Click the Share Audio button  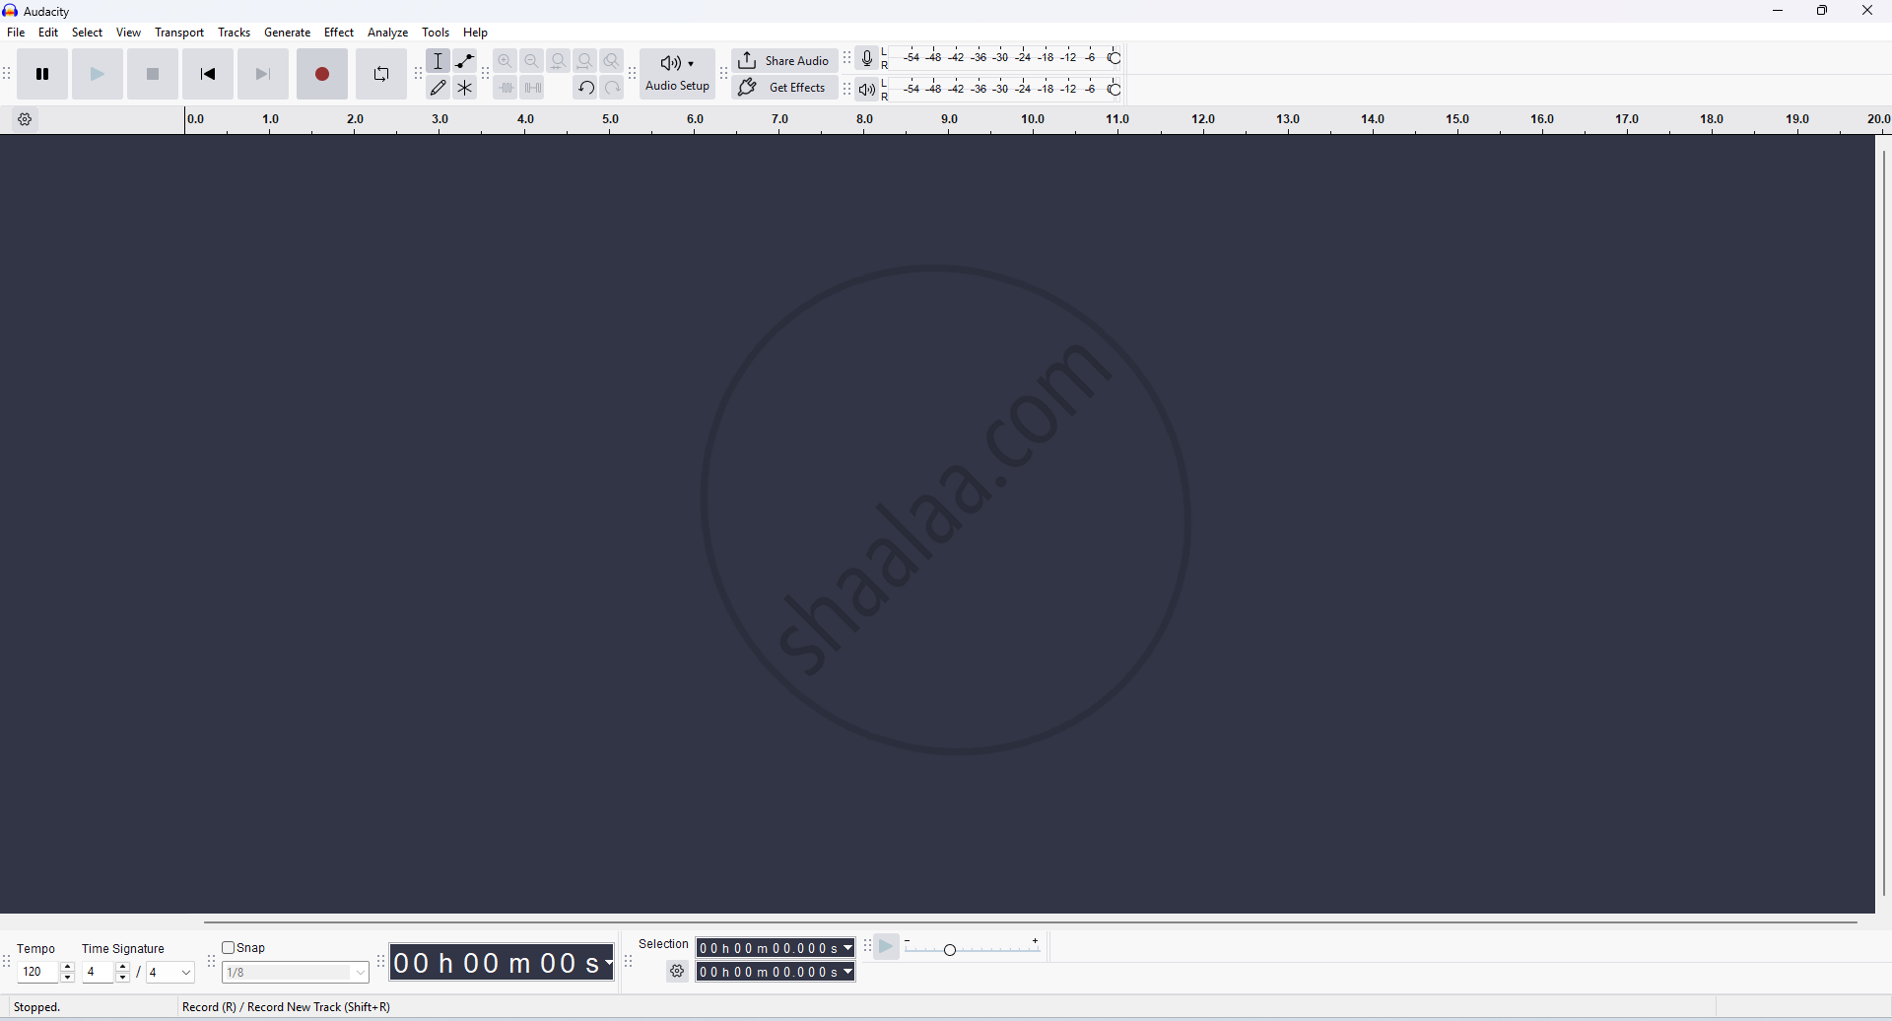point(784,61)
